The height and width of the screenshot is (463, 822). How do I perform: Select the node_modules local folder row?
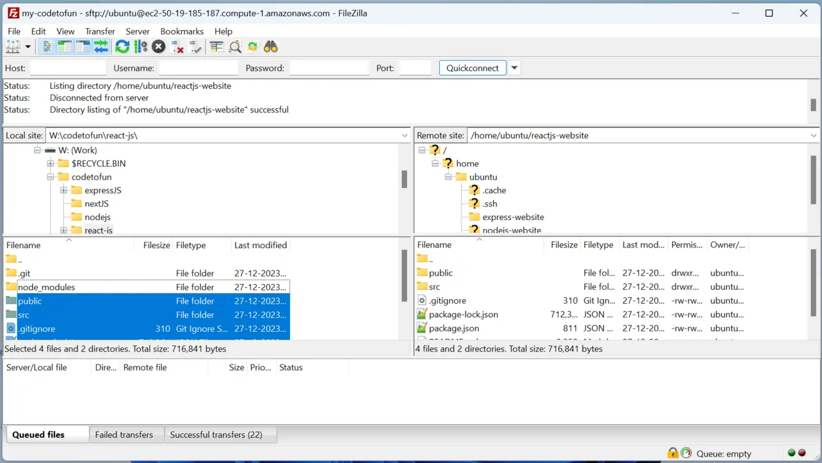[x=147, y=287]
